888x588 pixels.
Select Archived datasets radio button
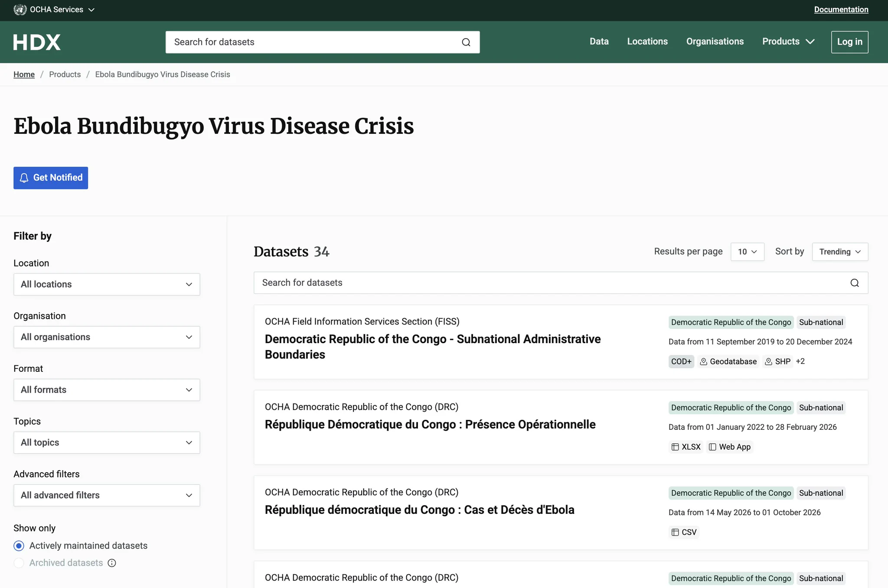click(19, 563)
